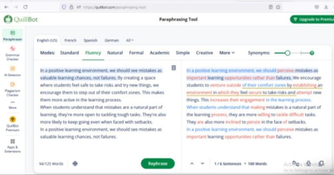Image resolution: width=334 pixels, height=175 pixels.
Task: Select Creative mode
Action: pos(205,53)
